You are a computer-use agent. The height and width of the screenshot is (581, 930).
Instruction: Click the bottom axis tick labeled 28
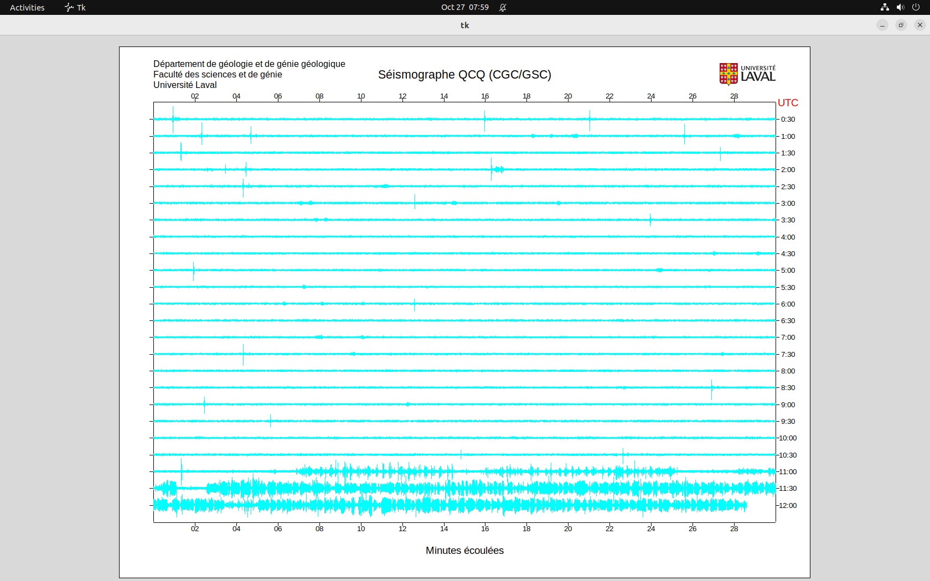click(x=734, y=529)
